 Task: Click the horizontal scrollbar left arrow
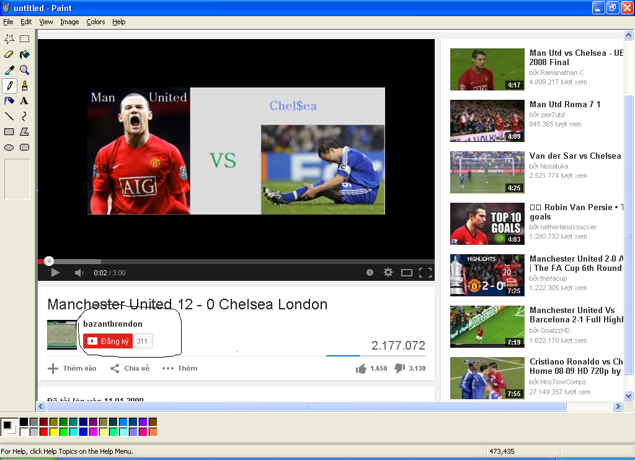point(41,407)
